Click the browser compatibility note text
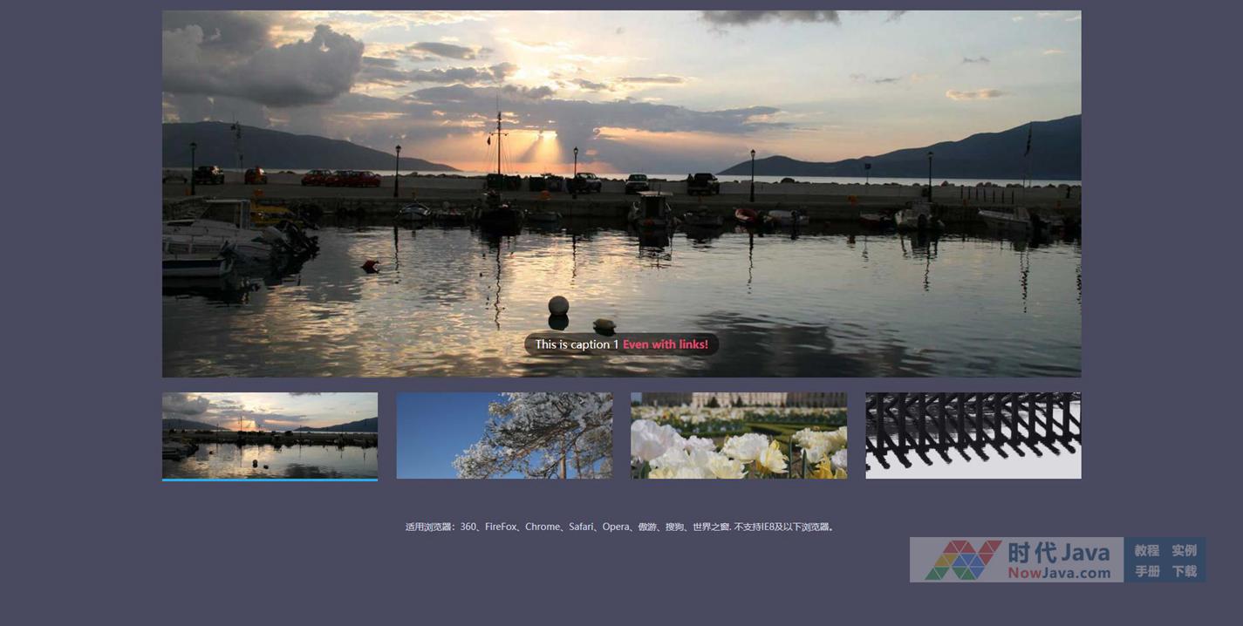Viewport: 1243px width, 626px height. (x=620, y=527)
